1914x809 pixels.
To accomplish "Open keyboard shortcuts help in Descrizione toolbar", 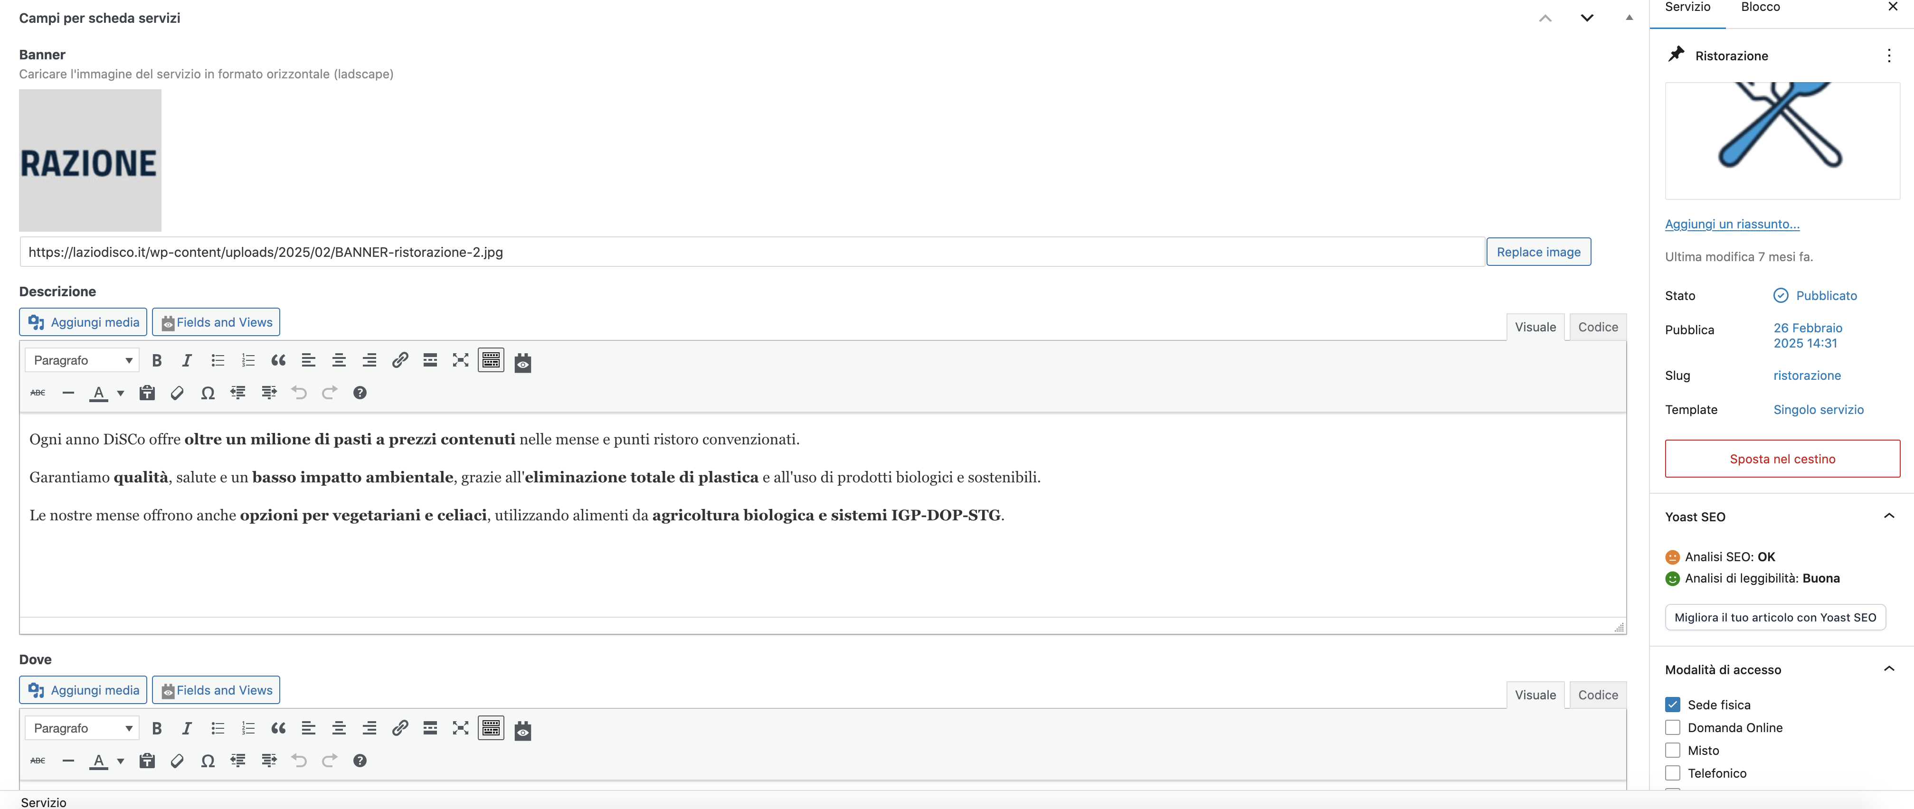I will 360,393.
